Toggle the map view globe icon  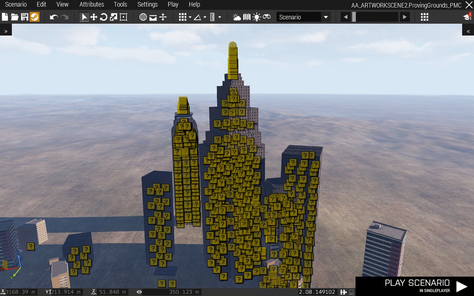click(143, 17)
